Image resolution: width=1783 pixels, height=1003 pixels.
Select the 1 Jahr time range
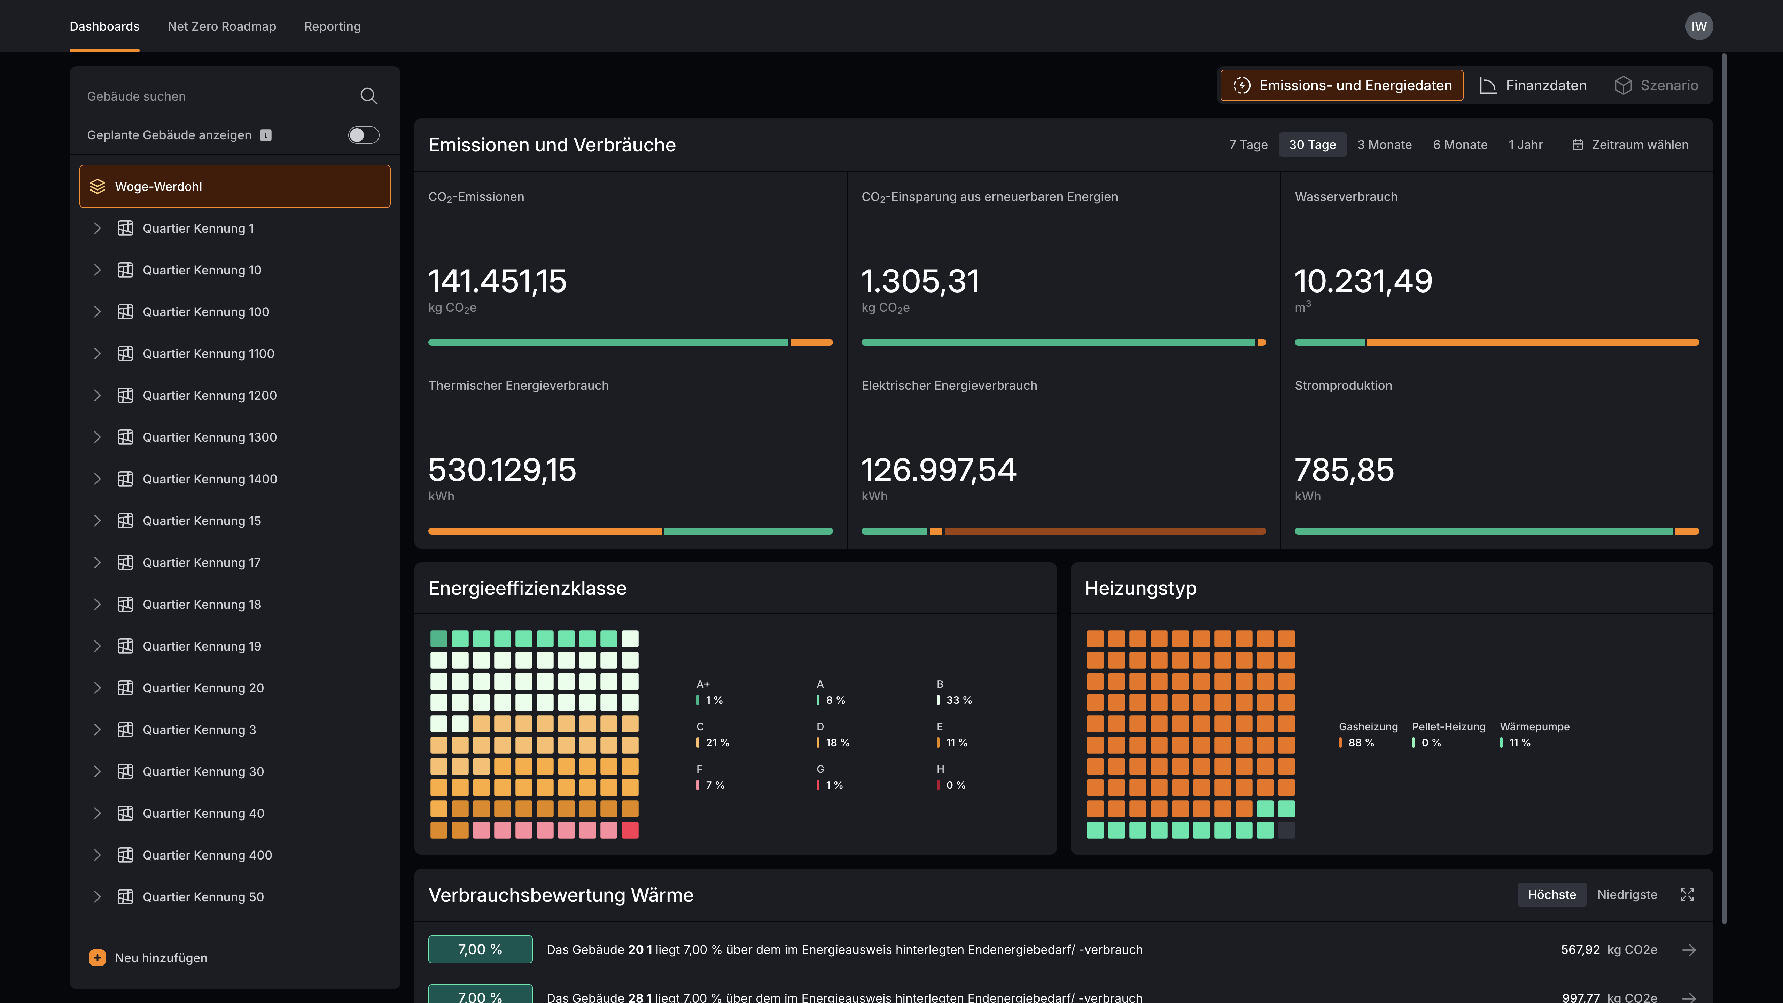coord(1526,145)
